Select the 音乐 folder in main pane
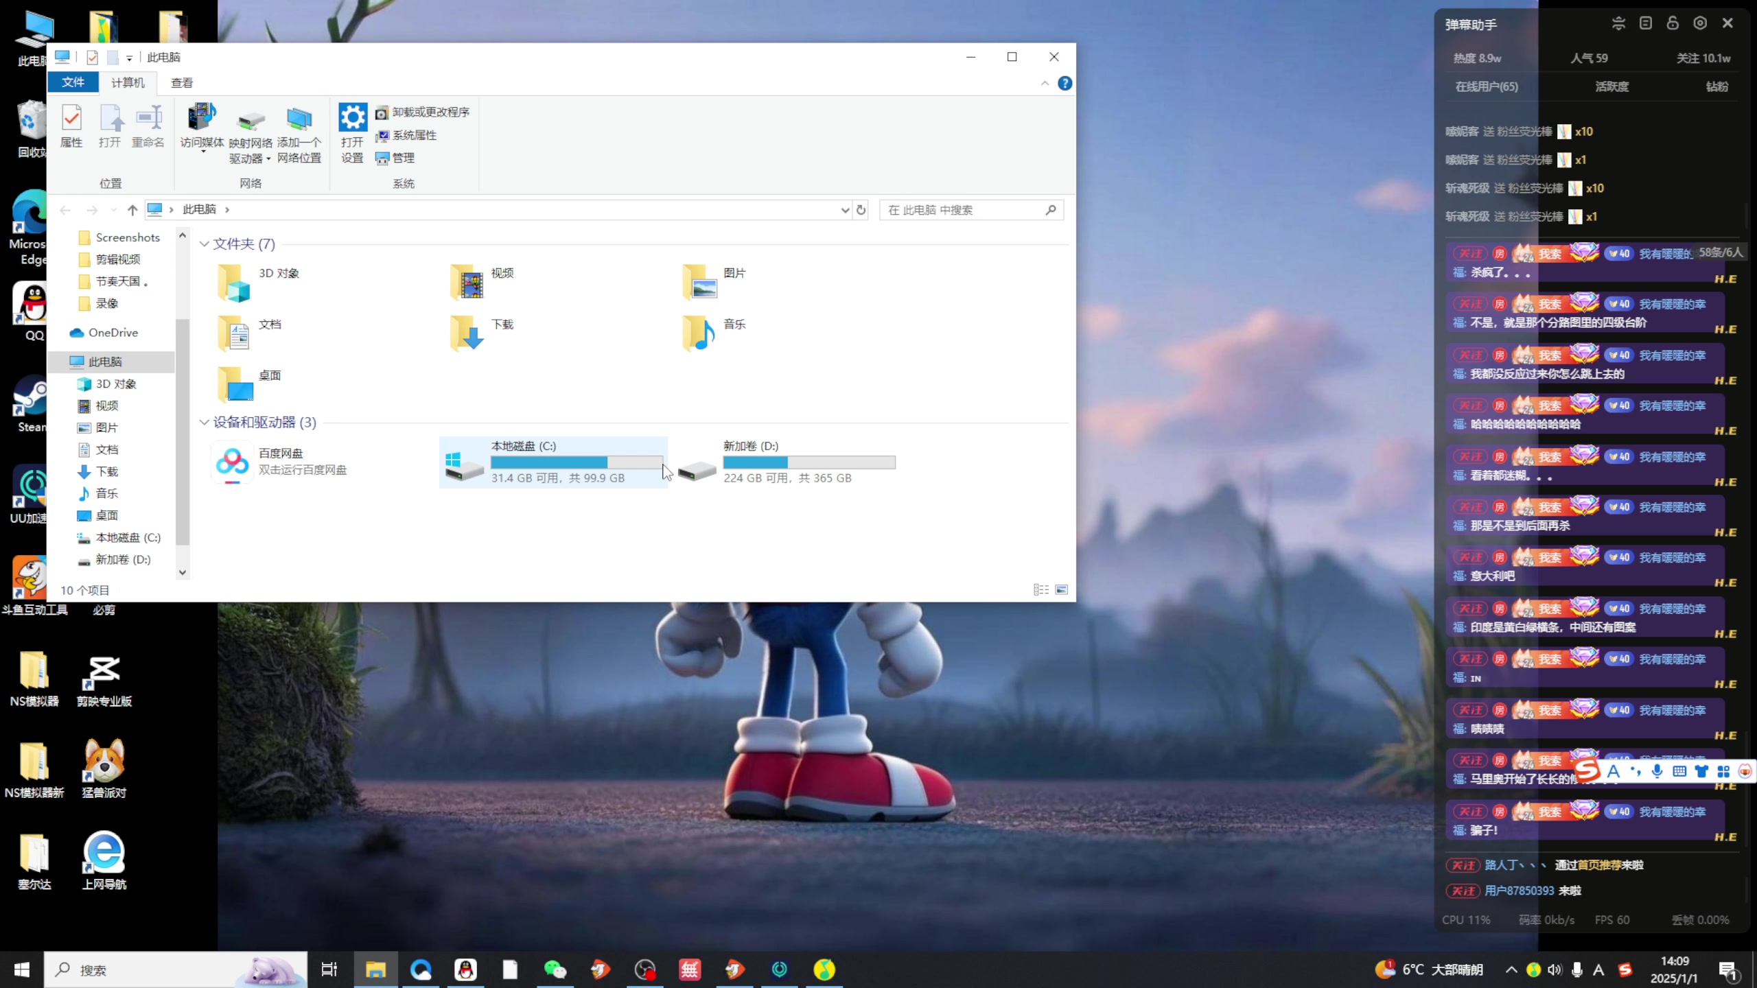This screenshot has width=1757, height=988. coord(714,333)
